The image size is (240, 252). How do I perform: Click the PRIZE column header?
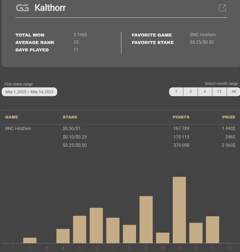pos(228,117)
